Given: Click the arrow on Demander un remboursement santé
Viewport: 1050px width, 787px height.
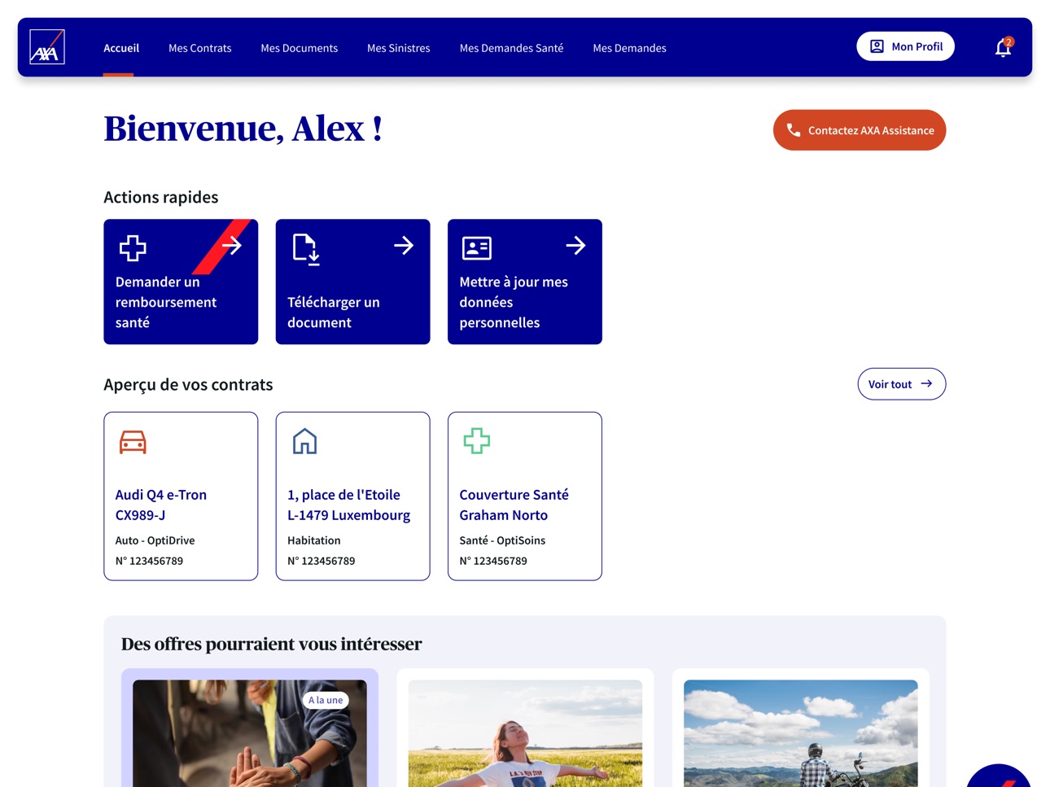Looking at the screenshot, I should (232, 245).
